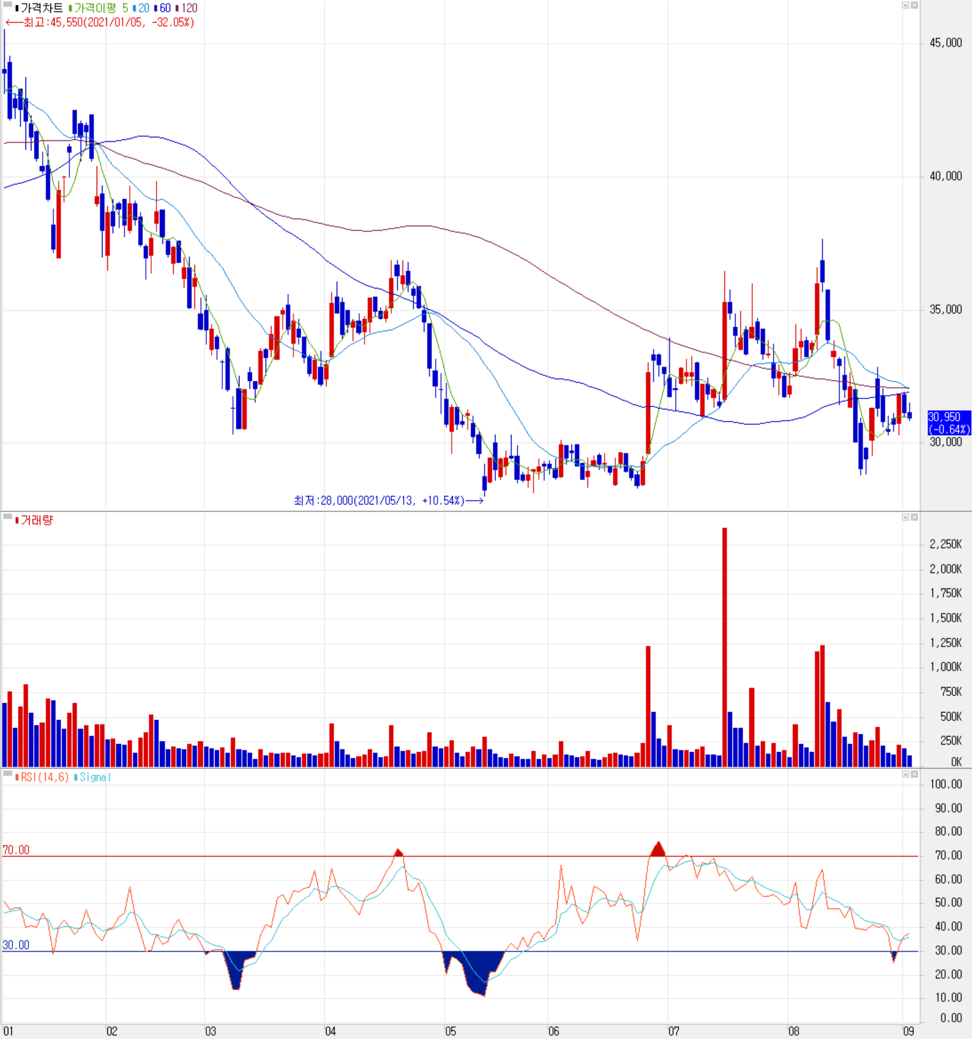The image size is (972, 1039).
Task: Click the 45,000 price axis label
Action: point(946,43)
